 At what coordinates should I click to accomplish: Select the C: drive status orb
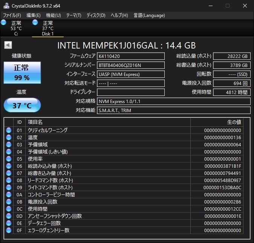click(x=4, y=23)
